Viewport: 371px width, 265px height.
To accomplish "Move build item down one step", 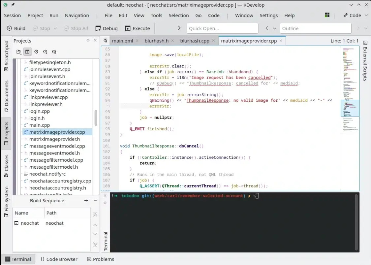I will (x=95, y=234).
